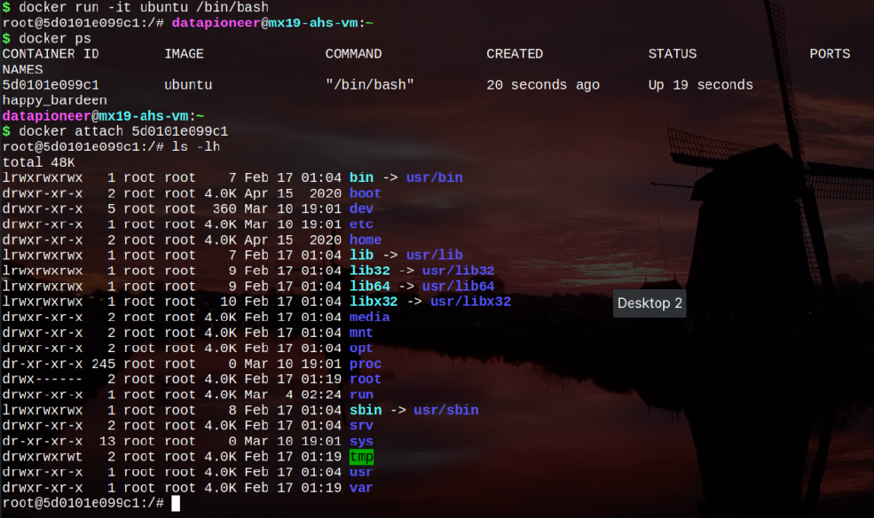Click the 'home' directory name

[x=365, y=240]
